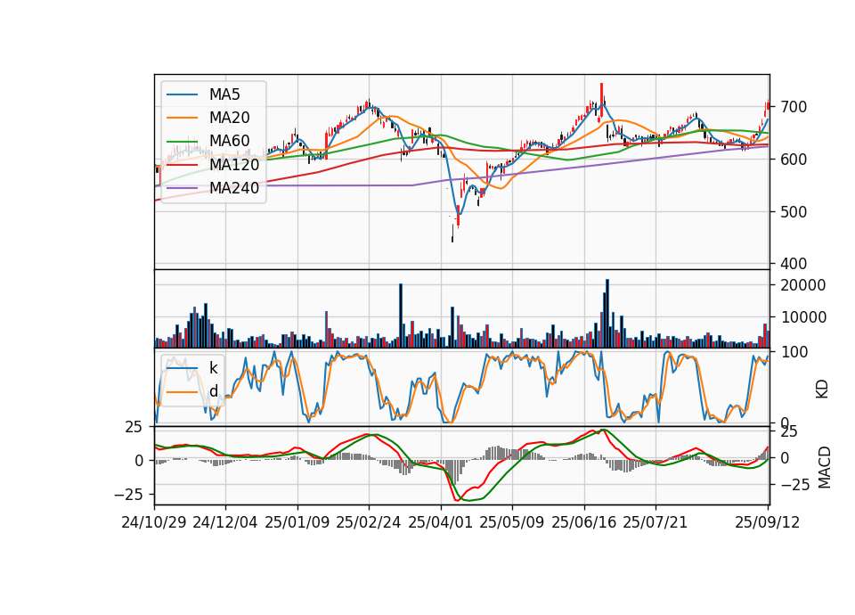
Task: Click the 25/05/09 date axis label
Action: pos(511,522)
